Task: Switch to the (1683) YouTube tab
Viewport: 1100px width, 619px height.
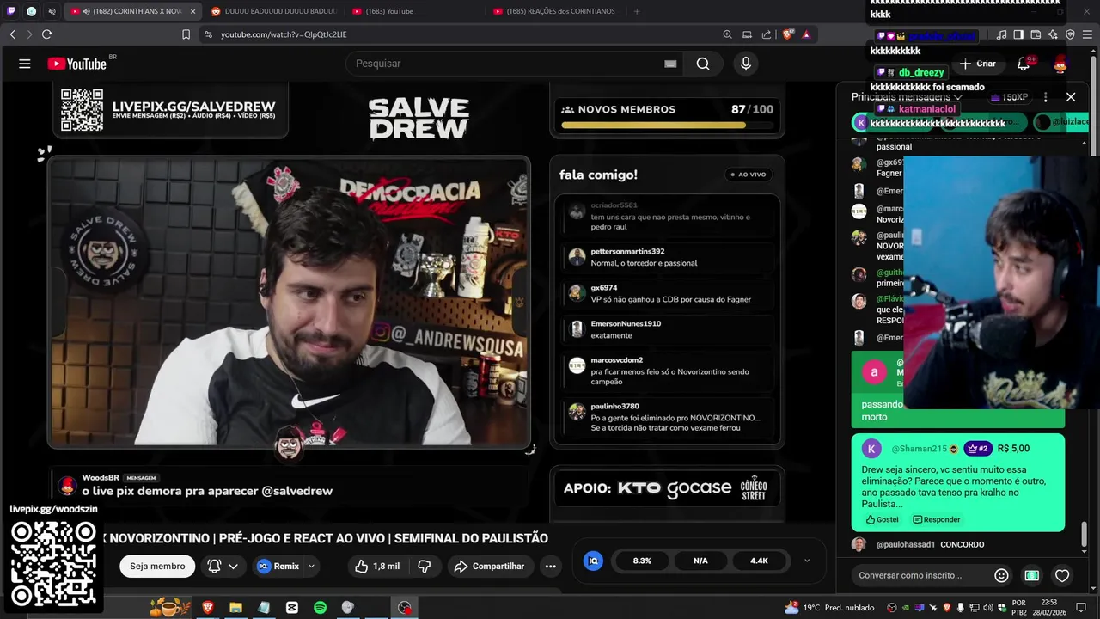Action: (414, 11)
